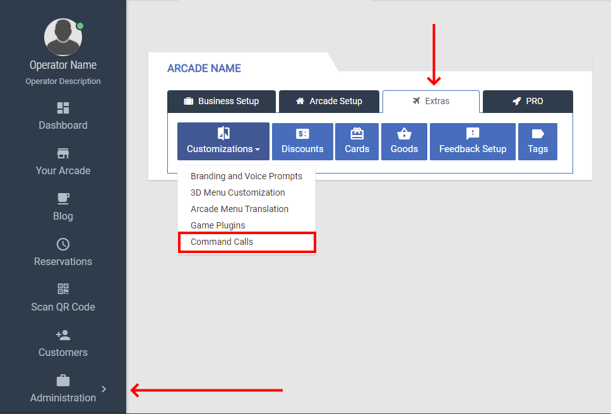Open Your Arcade text link in sidebar
The height and width of the screenshot is (414, 611).
(63, 170)
